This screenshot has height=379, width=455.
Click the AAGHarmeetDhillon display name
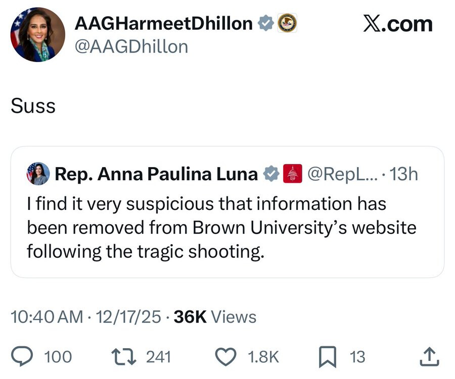click(164, 23)
